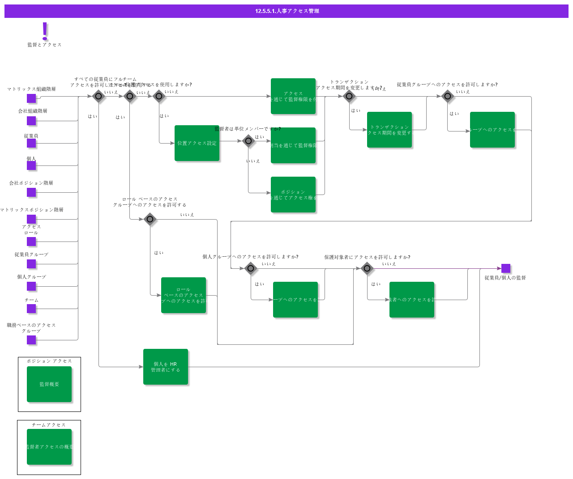Click the はい label beside 監督者は単位メンバー gateway
573x479 pixels.
click(260, 137)
